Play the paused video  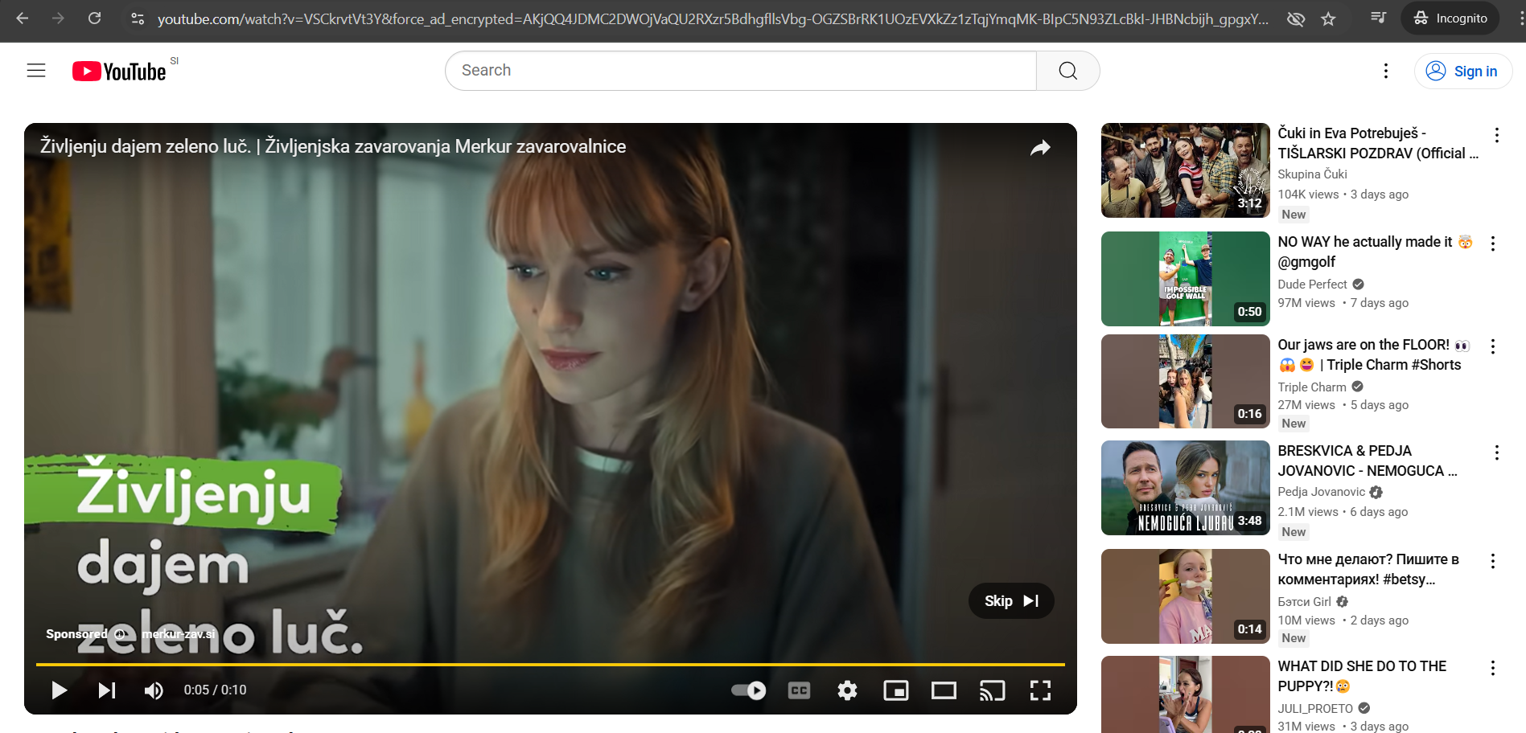coord(59,690)
